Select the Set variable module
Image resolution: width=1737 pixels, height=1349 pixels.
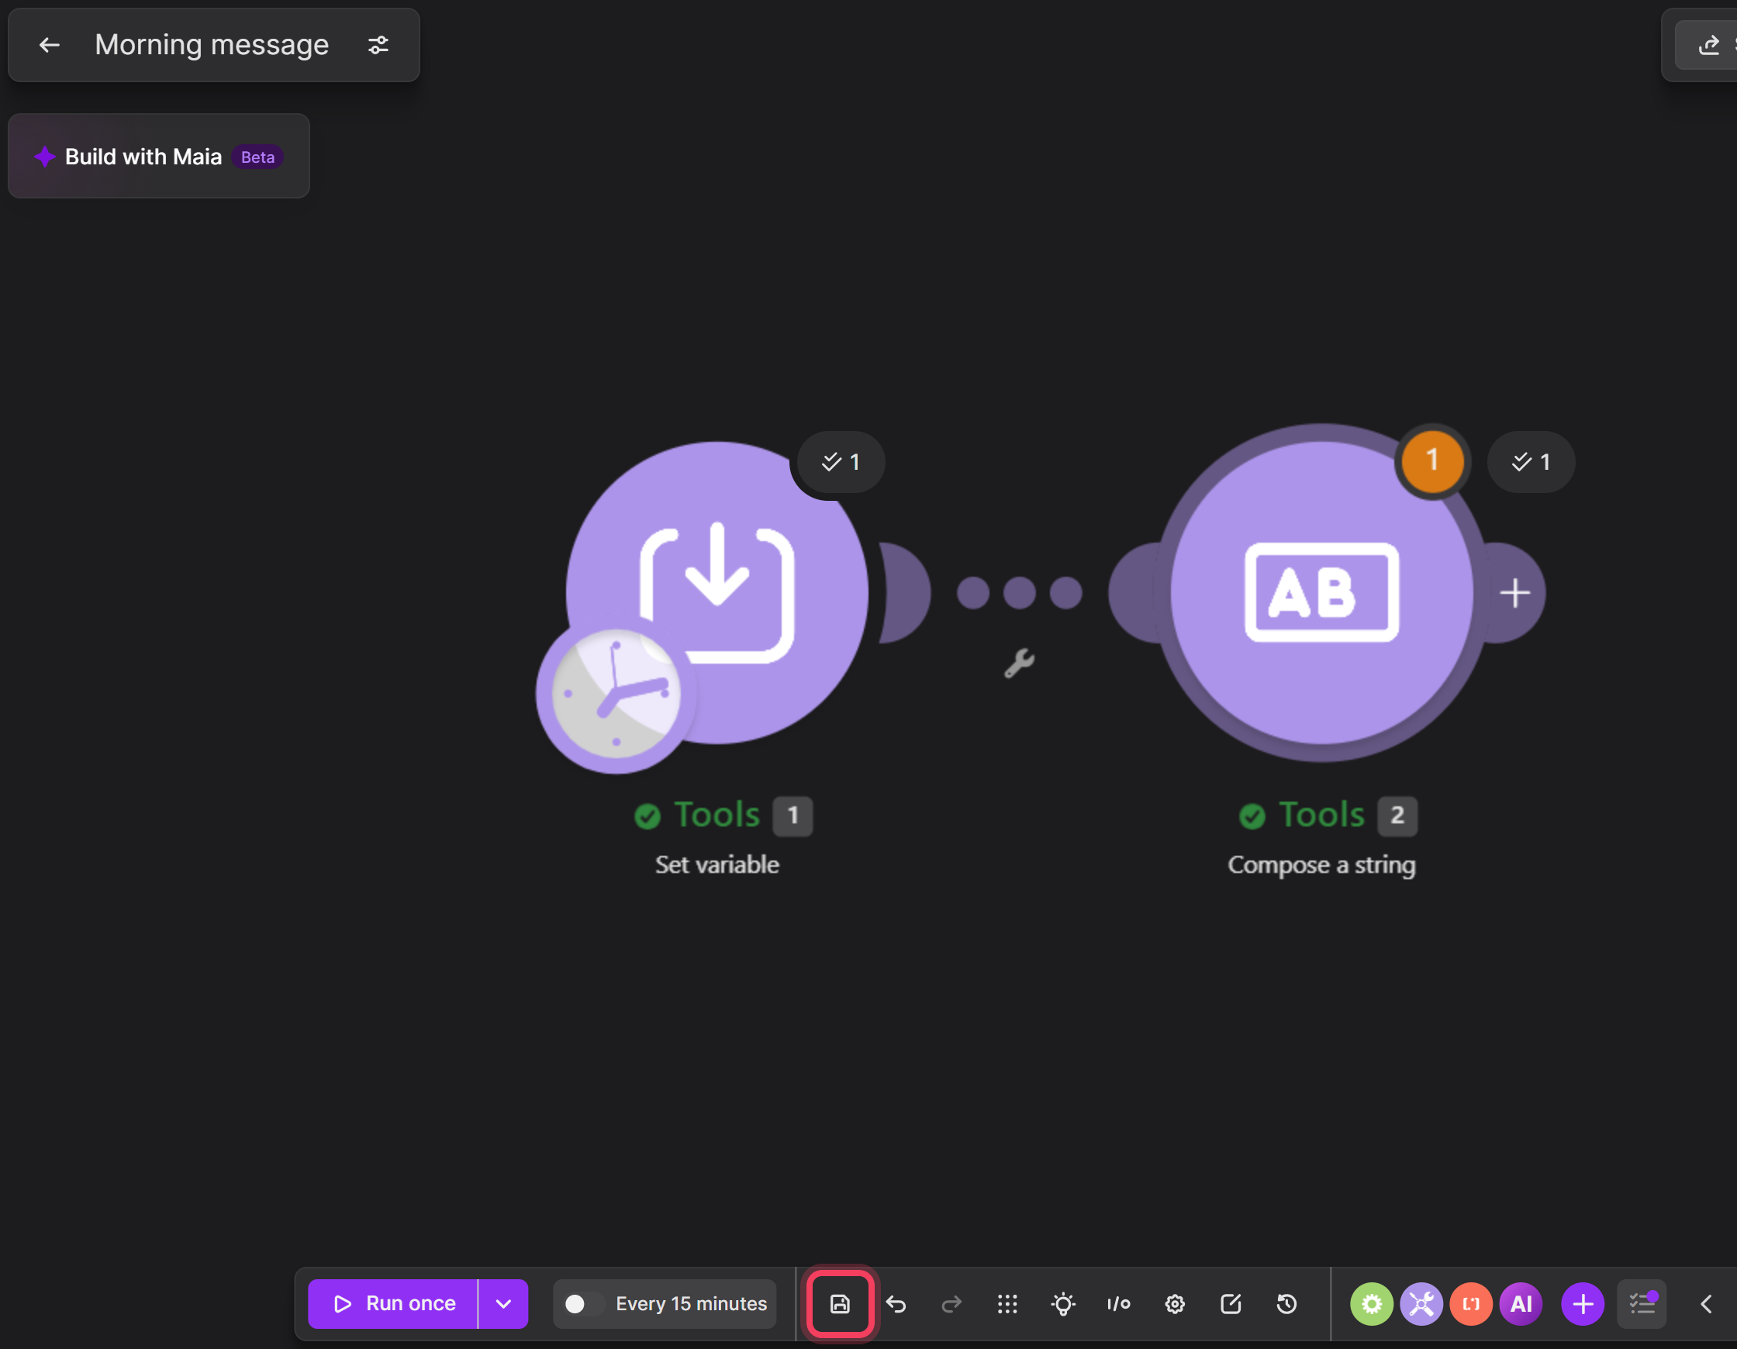(x=717, y=592)
